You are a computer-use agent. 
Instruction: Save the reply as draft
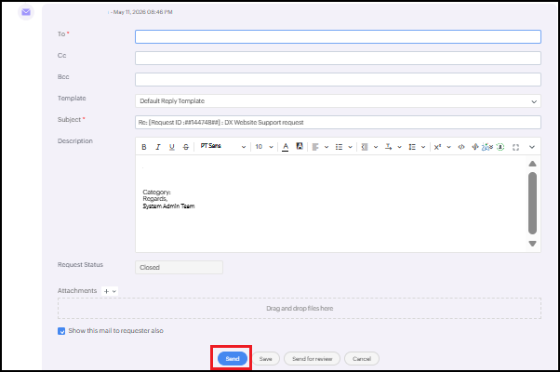[x=266, y=359]
